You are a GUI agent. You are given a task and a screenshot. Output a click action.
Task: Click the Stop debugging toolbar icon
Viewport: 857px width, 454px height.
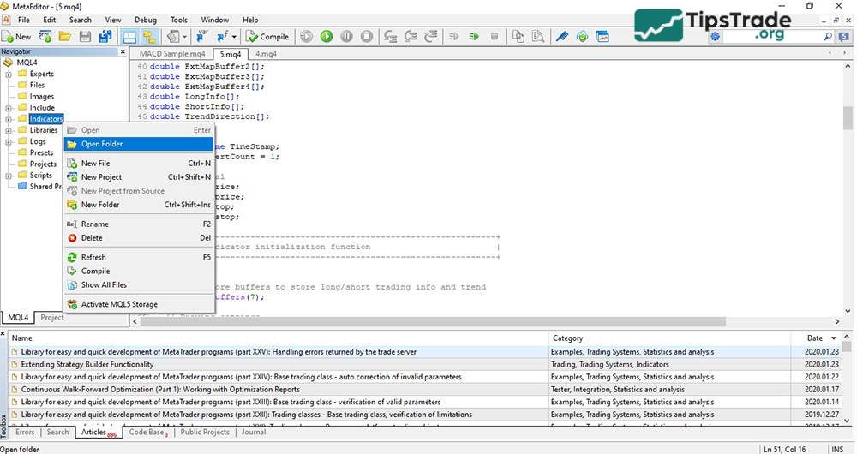coord(367,37)
